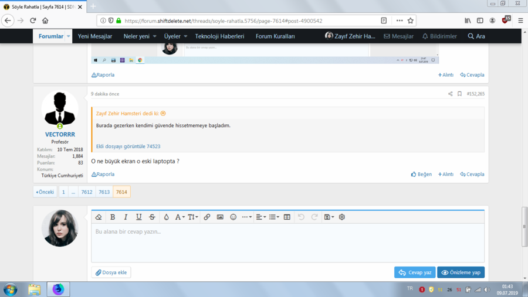Insert a table in editor
528x297 pixels.
pos(287,217)
